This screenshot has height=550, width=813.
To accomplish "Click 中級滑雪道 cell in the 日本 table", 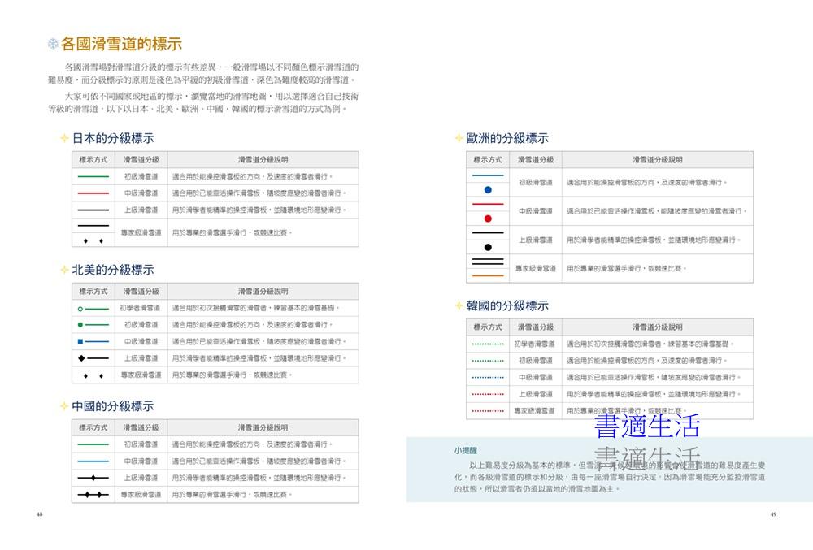I will click(141, 193).
